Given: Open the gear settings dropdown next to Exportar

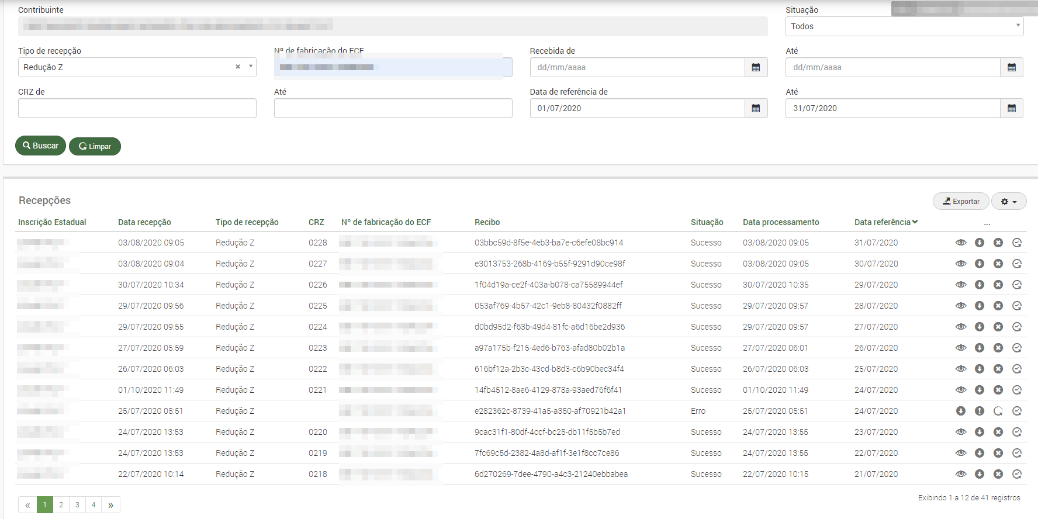Looking at the screenshot, I should tap(1009, 201).
